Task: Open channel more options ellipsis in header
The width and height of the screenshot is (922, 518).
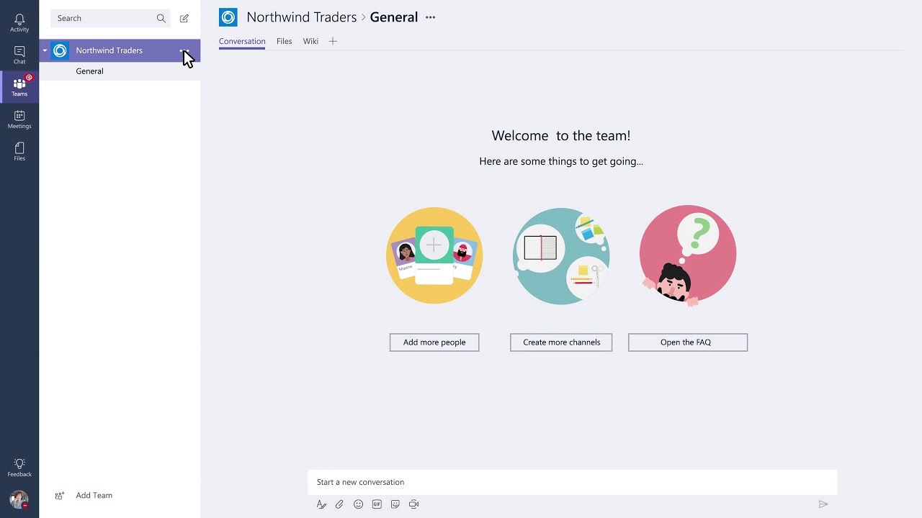Action: [430, 17]
